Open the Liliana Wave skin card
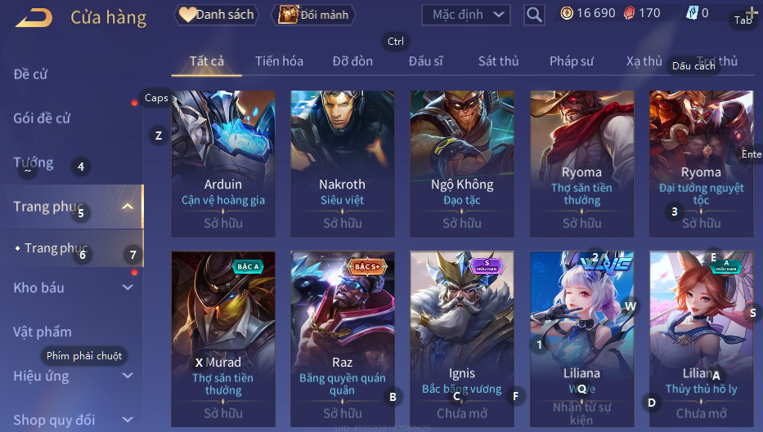 (x=582, y=339)
